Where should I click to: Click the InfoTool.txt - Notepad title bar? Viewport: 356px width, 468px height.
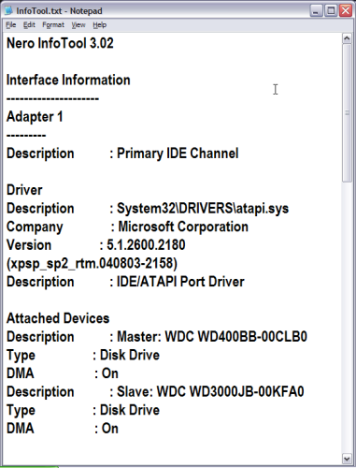click(156, 11)
